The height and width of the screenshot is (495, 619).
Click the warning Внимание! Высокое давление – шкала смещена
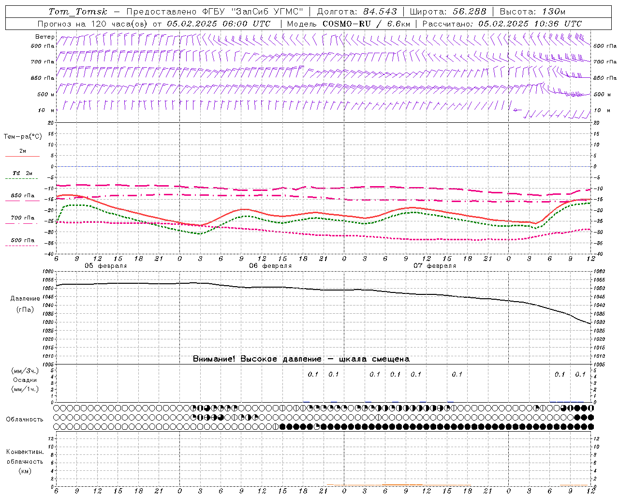pyautogui.click(x=301, y=359)
